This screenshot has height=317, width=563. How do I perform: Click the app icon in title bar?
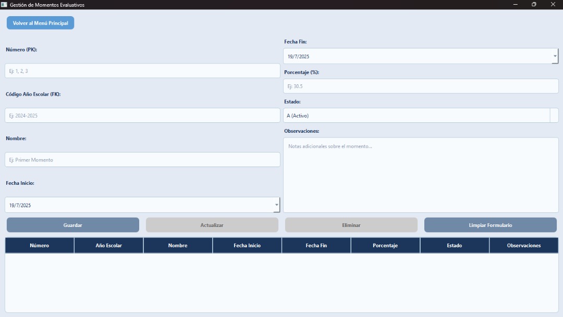pyautogui.click(x=4, y=5)
